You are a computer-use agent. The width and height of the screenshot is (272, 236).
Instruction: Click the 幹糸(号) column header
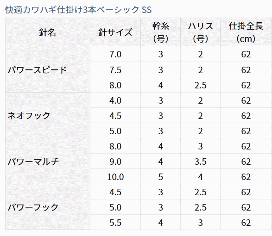(161, 32)
